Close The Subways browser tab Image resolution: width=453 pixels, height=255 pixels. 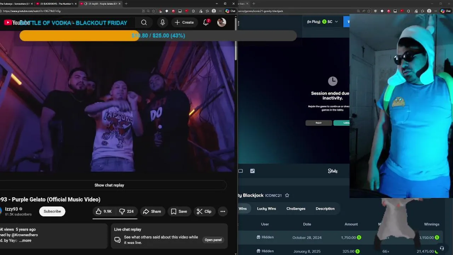point(32,4)
